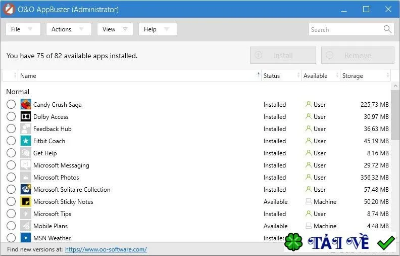400x256 pixels.
Task: Open the File dropdown menu
Action: [x=23, y=29]
